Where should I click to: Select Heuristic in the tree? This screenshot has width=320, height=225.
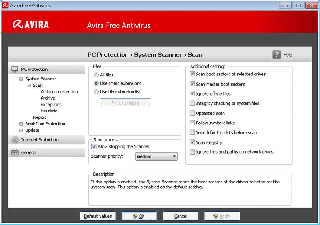49,111
